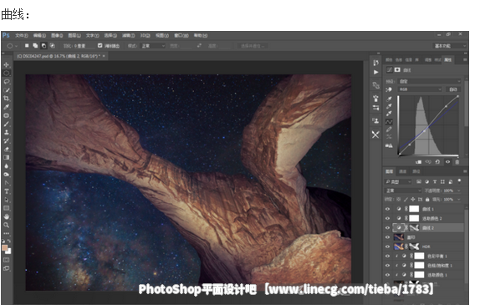Hide the 曲线 2 layer
This screenshot has height=305, width=480.
pos(387,227)
